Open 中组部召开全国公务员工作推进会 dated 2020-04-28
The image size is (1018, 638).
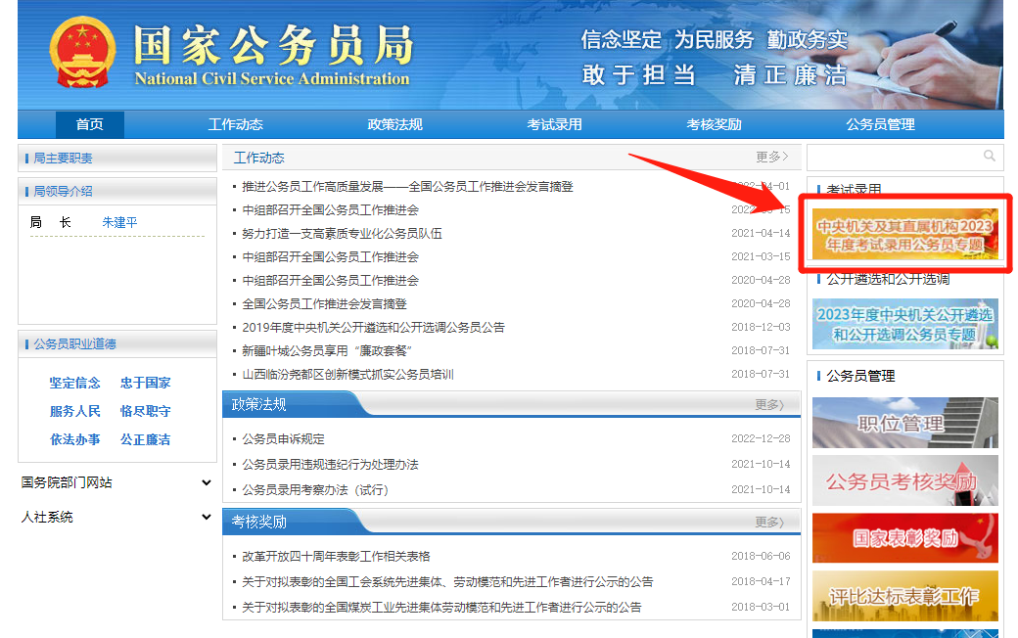[331, 281]
